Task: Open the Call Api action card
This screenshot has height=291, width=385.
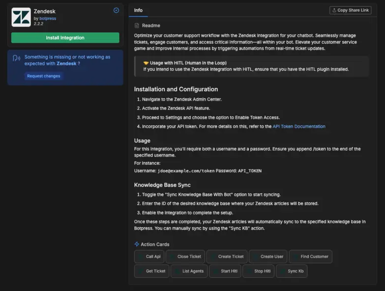Action: (x=149, y=257)
